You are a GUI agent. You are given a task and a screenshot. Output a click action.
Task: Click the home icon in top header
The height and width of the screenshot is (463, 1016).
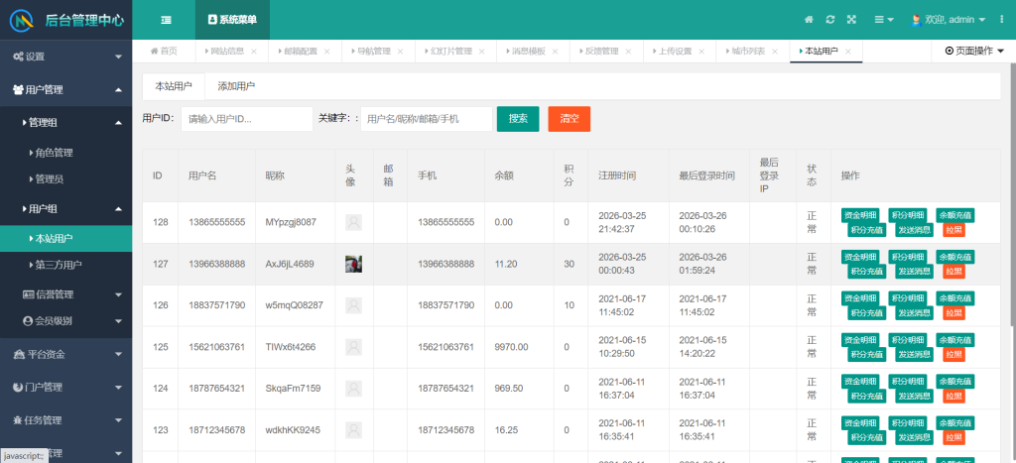(809, 20)
